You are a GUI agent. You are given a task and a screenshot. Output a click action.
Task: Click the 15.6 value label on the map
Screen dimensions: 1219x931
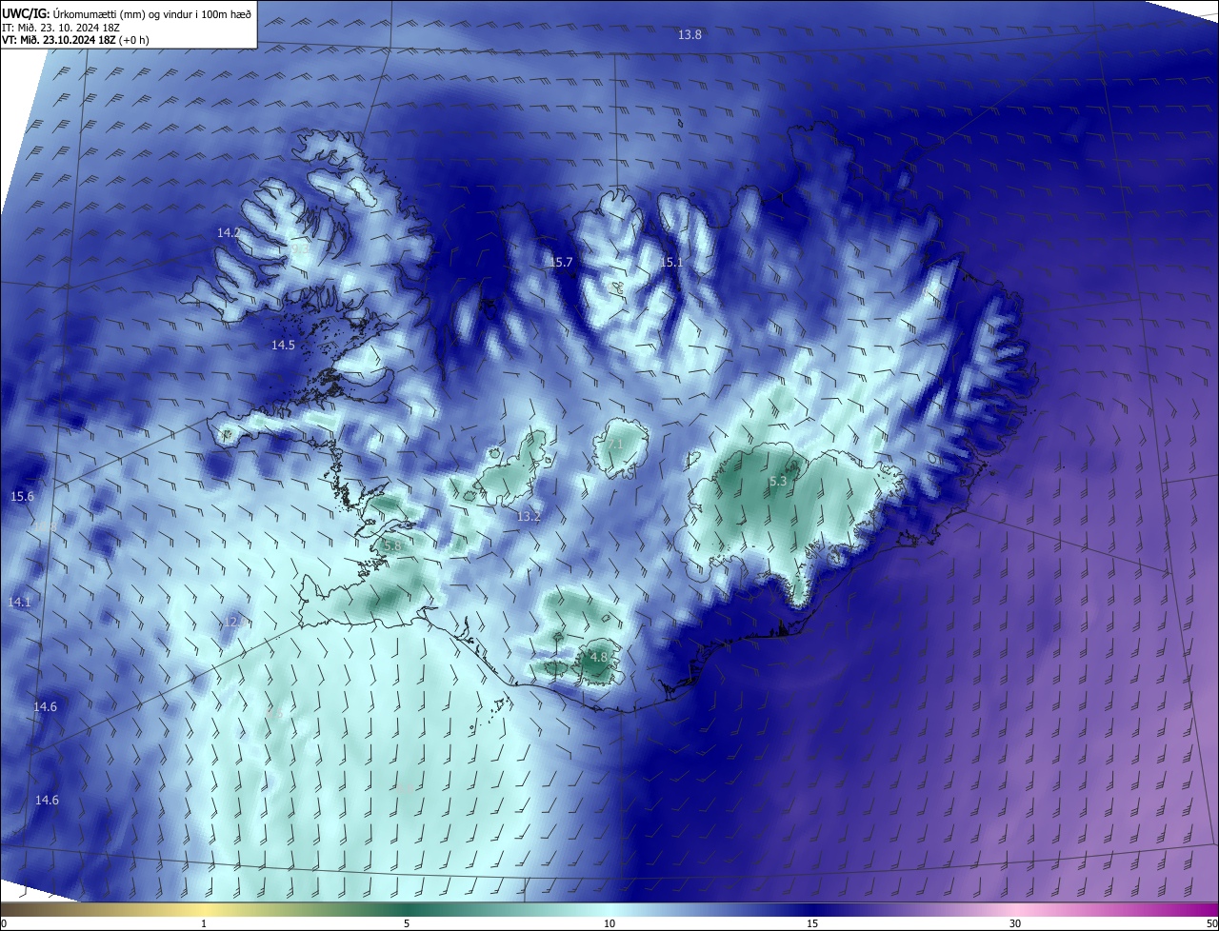point(22,497)
